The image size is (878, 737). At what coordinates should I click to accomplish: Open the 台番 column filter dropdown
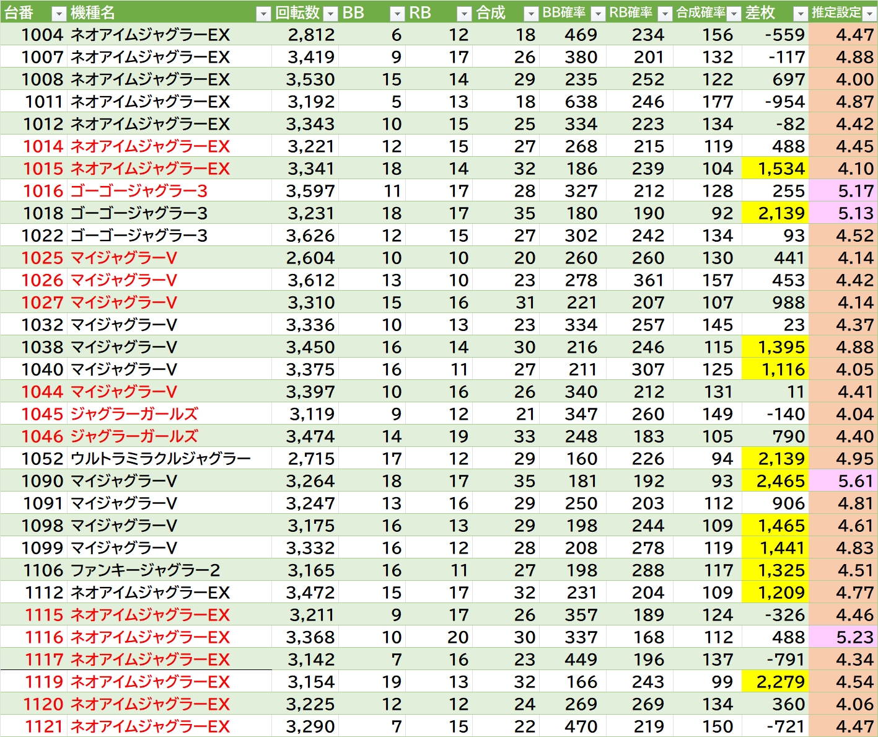click(59, 14)
